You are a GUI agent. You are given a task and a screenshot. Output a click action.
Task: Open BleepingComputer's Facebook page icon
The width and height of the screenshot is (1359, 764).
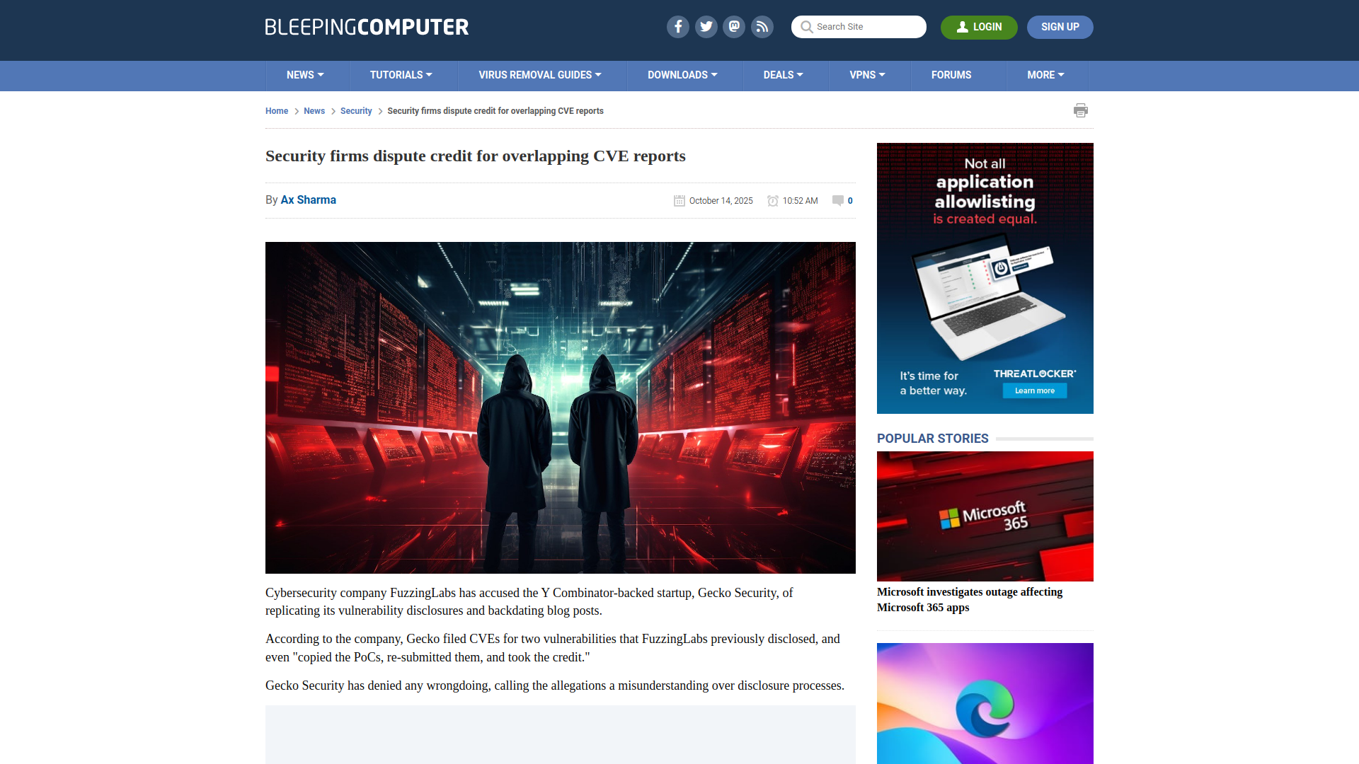point(677,27)
